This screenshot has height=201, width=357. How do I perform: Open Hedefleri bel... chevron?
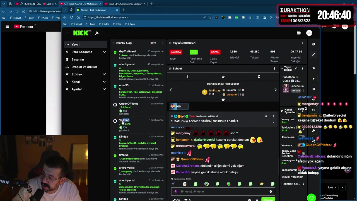point(303,184)
